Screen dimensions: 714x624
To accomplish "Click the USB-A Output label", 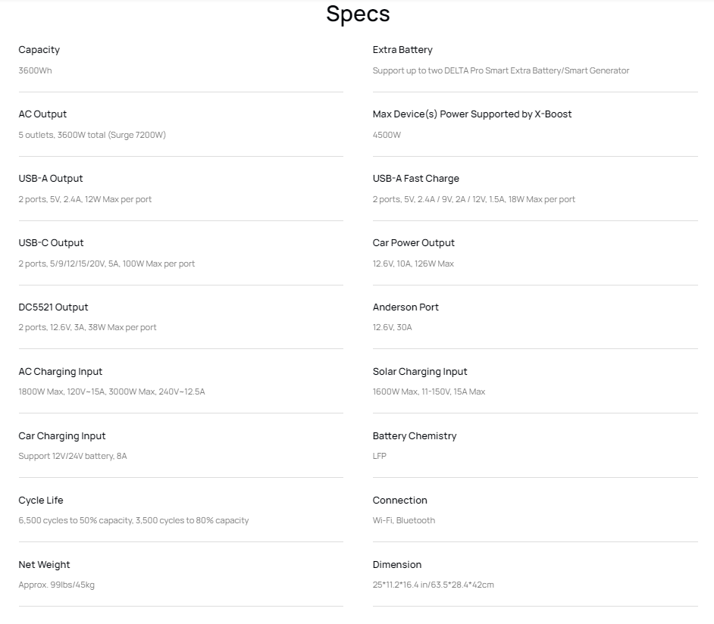I will point(51,179).
